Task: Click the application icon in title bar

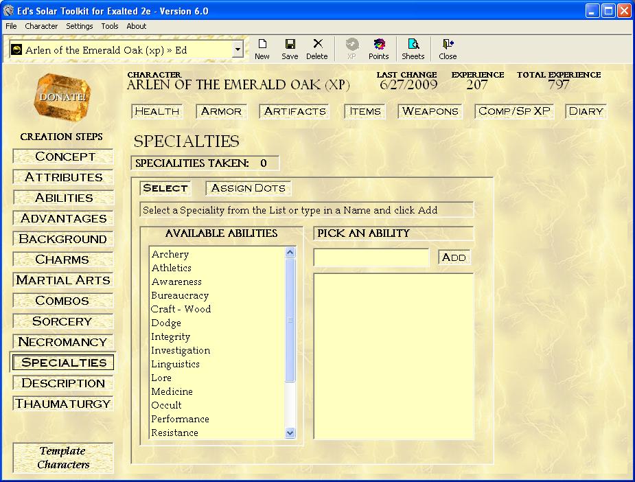Action: [8, 10]
